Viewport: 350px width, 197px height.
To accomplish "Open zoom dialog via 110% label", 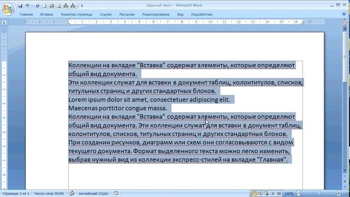I will pyautogui.click(x=289, y=194).
